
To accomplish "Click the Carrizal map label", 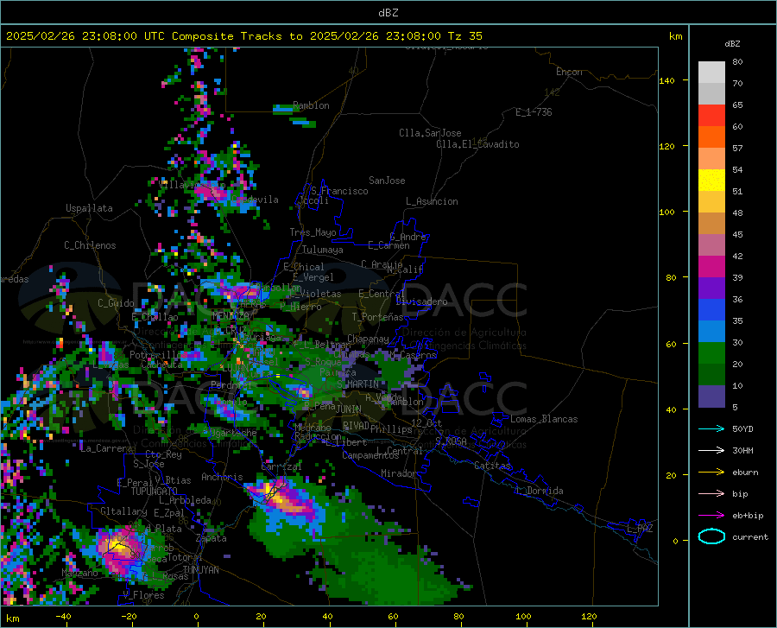I will click(281, 466).
